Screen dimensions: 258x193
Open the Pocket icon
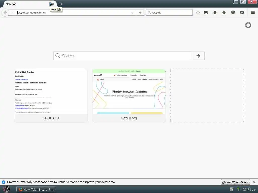point(242,13)
